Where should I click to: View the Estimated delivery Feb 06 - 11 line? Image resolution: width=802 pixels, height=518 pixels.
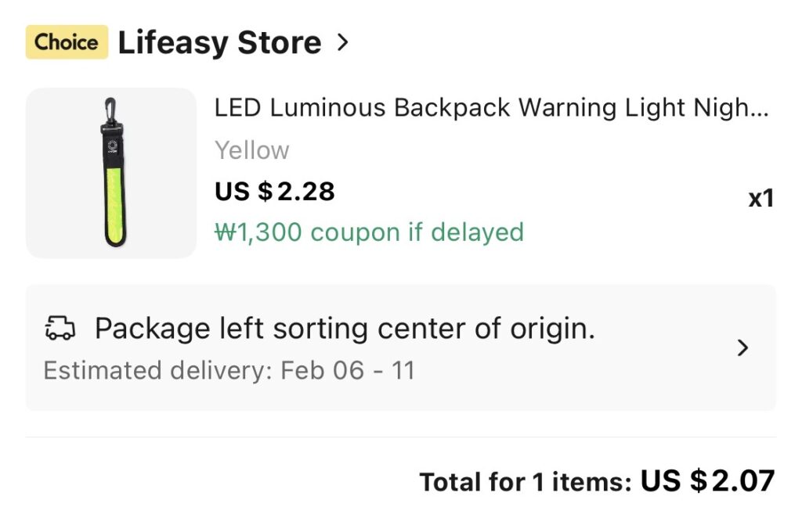point(229,370)
